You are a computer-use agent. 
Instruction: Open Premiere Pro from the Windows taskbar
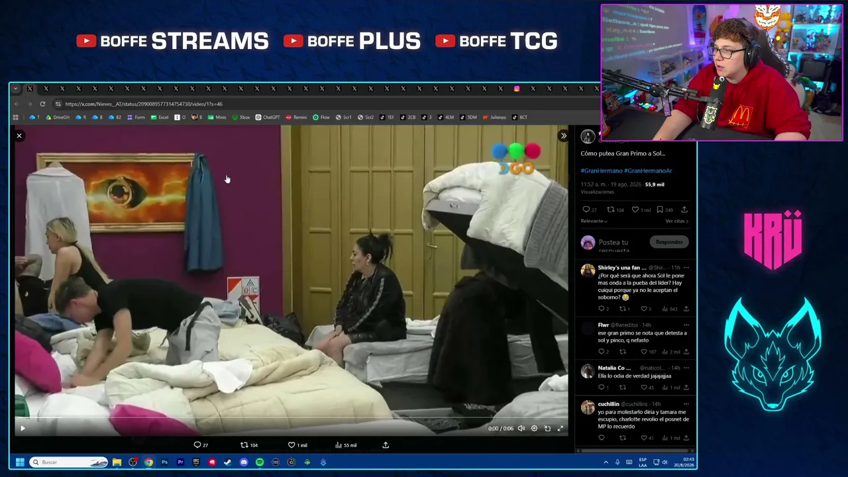pos(180,462)
